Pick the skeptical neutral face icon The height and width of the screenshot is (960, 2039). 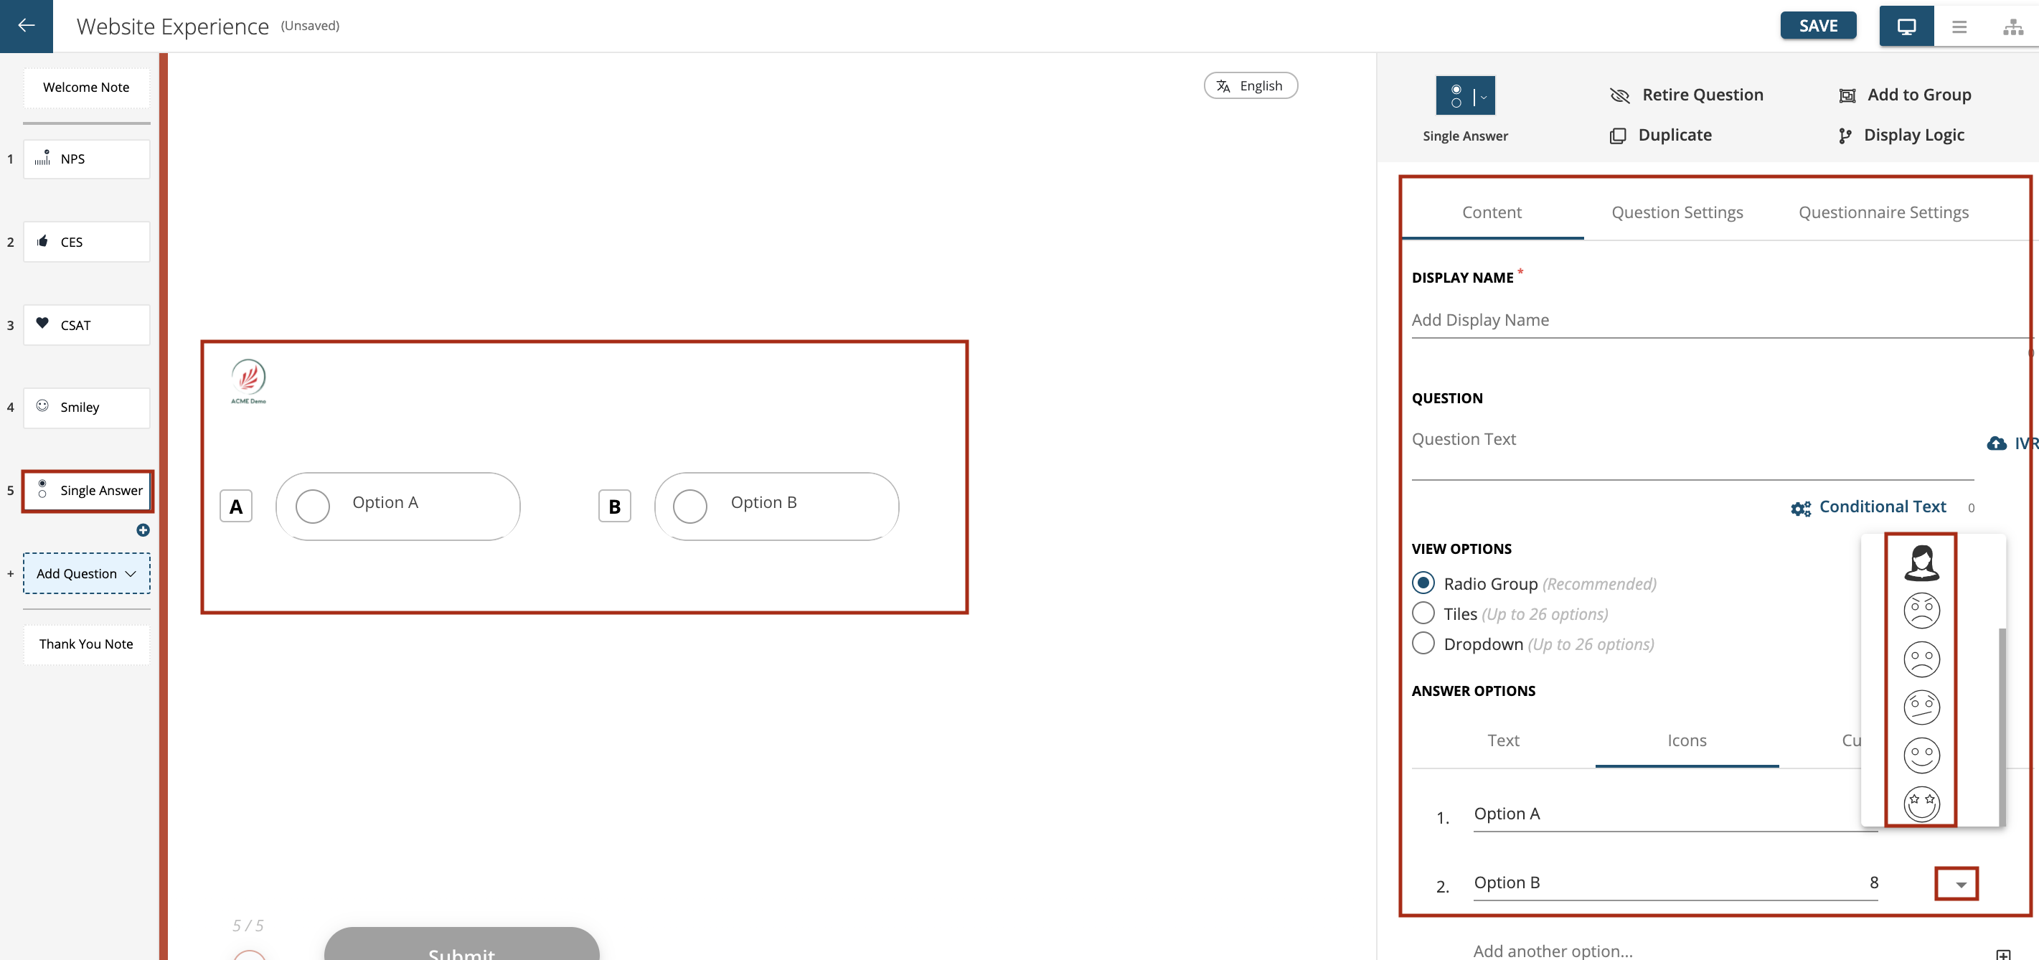[x=1921, y=707]
